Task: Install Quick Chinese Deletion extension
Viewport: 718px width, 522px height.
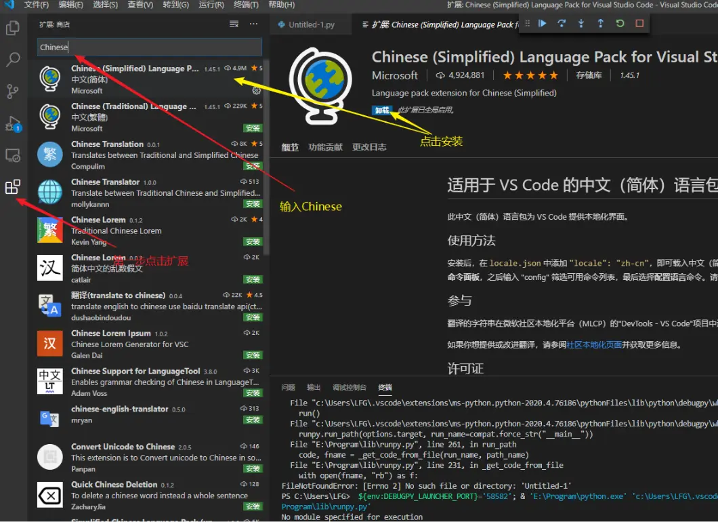Action: tap(253, 506)
